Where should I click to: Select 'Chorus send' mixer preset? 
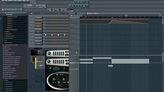8,49
